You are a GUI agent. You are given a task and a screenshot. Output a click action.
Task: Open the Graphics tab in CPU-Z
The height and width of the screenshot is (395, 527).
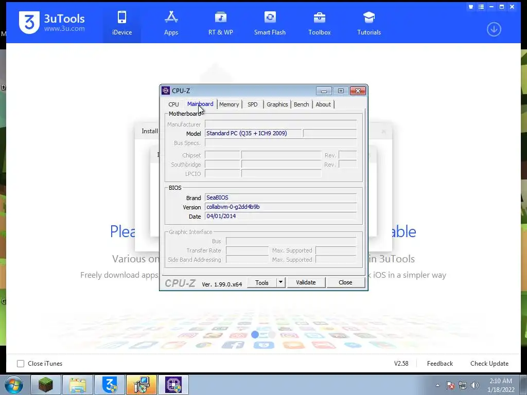tap(277, 104)
